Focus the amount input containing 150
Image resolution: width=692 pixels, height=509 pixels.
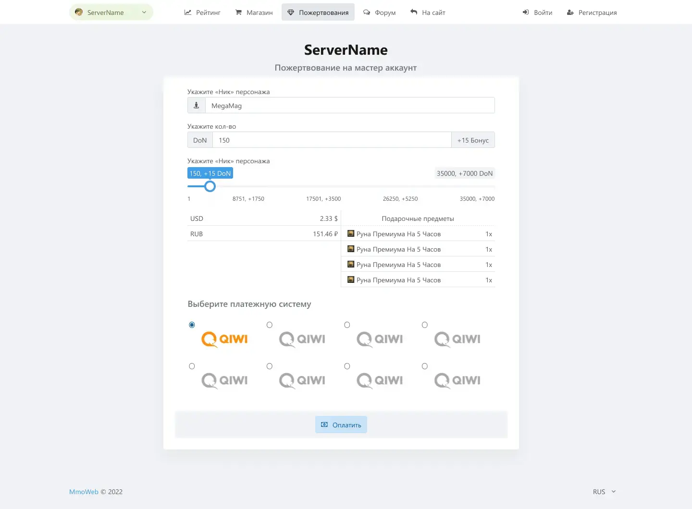[x=332, y=140]
